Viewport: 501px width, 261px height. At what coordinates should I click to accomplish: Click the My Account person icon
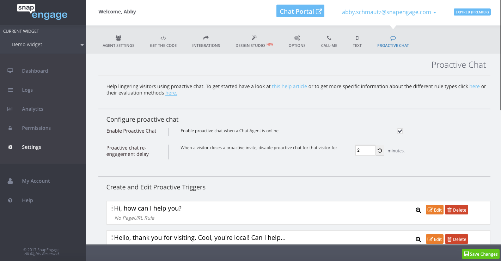click(x=10, y=181)
